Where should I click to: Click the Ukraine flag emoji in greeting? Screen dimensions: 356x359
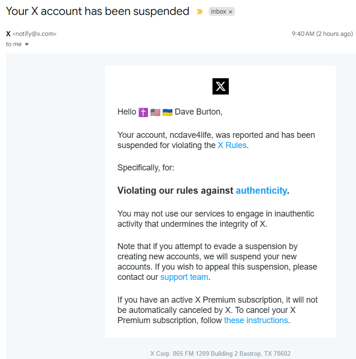click(x=167, y=112)
